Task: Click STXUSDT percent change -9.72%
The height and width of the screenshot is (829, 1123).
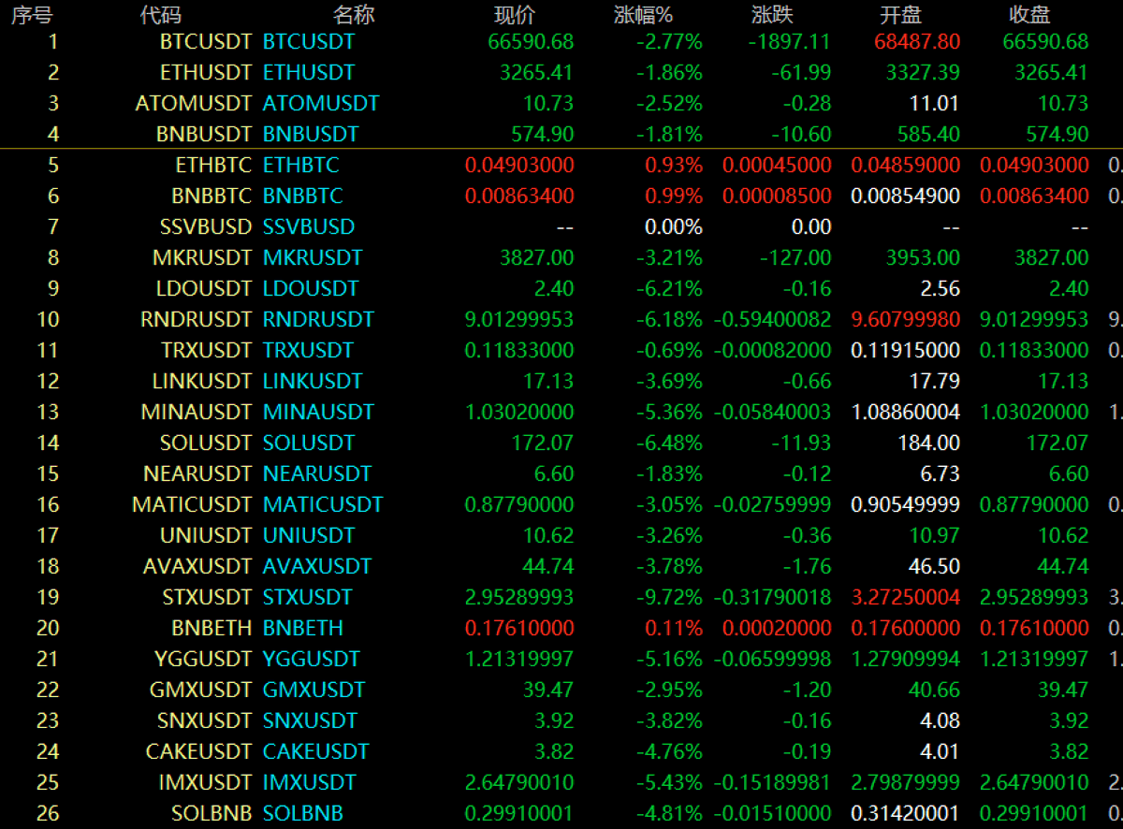Action: [669, 597]
